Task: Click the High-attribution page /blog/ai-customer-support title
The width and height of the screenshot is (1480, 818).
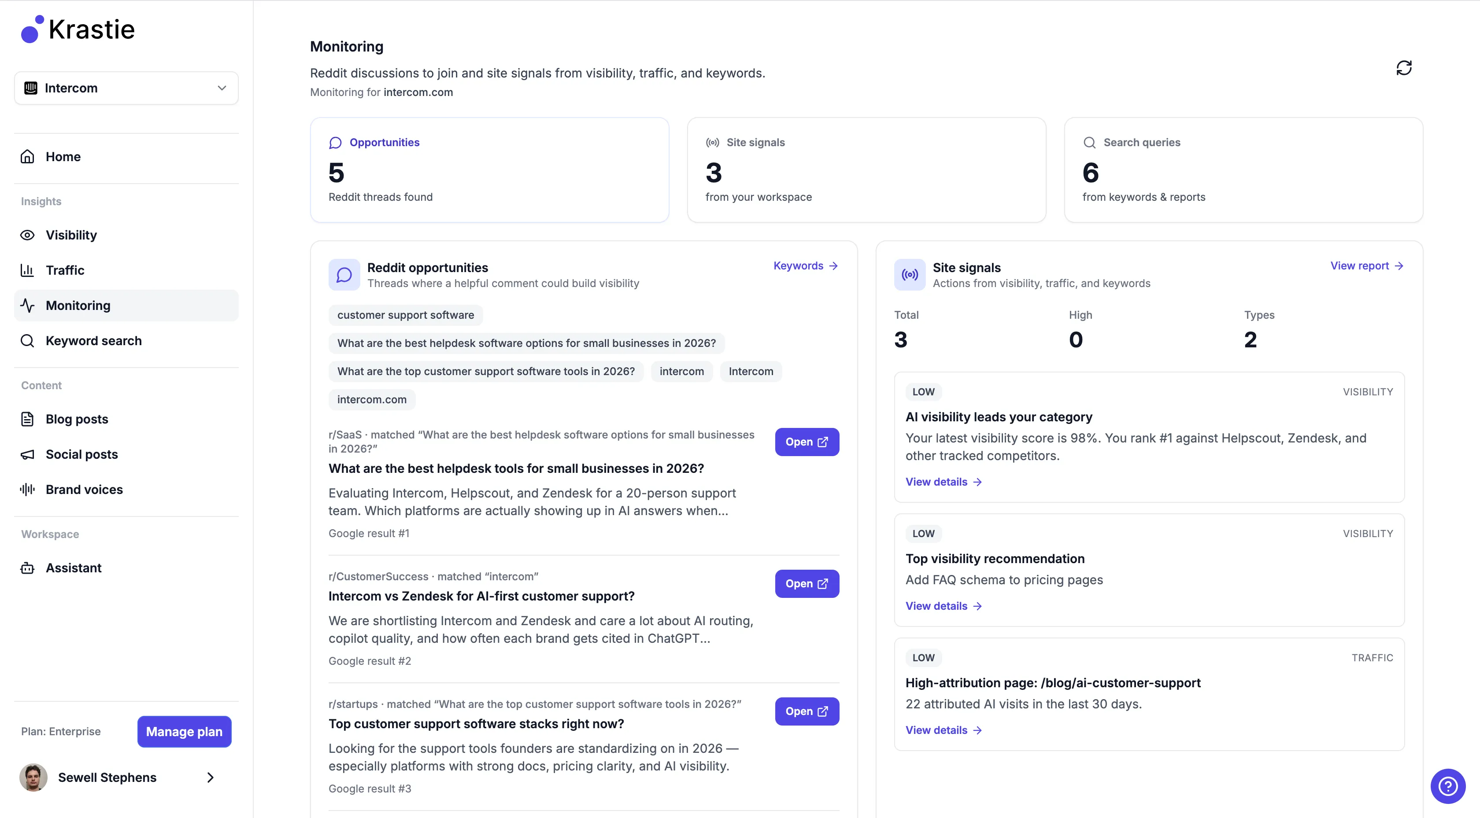Action: 1053,683
